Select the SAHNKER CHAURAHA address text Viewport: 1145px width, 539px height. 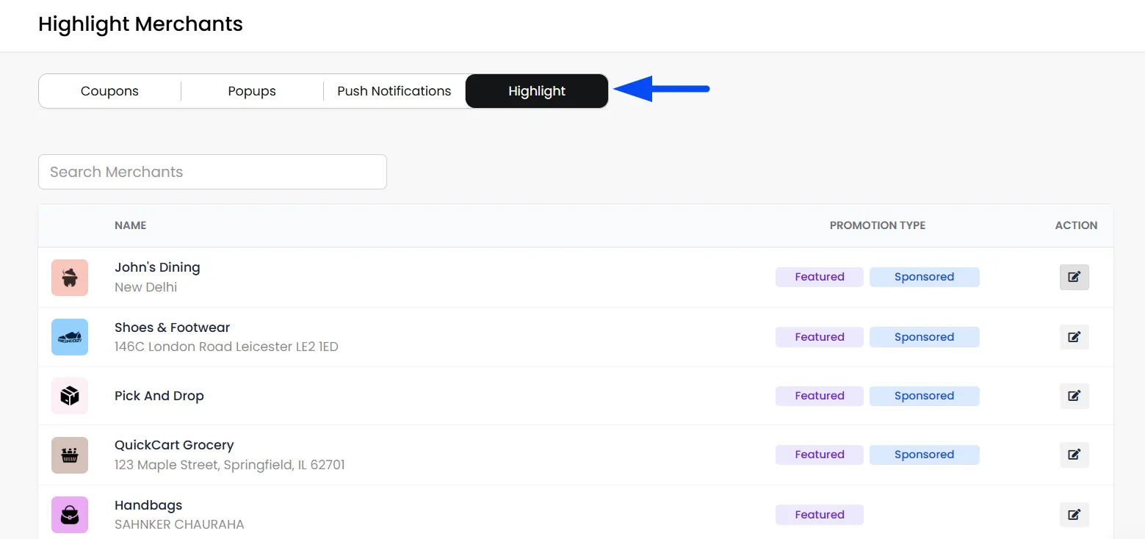tap(179, 524)
